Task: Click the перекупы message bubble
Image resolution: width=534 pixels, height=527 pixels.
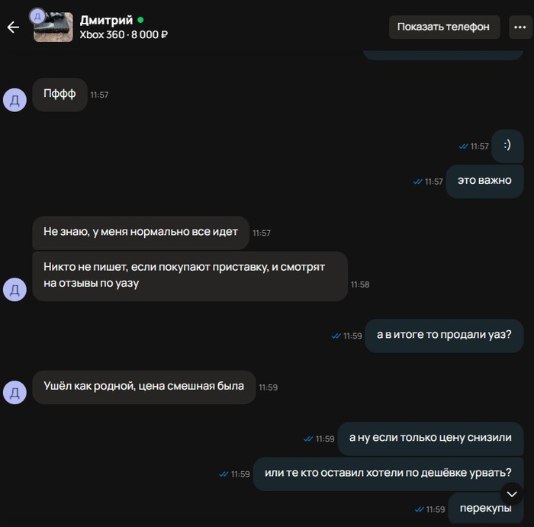Action: tap(486, 509)
